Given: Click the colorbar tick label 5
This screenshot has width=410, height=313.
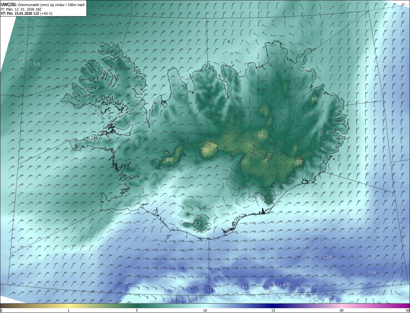Looking at the screenshot, I should pos(137,310).
